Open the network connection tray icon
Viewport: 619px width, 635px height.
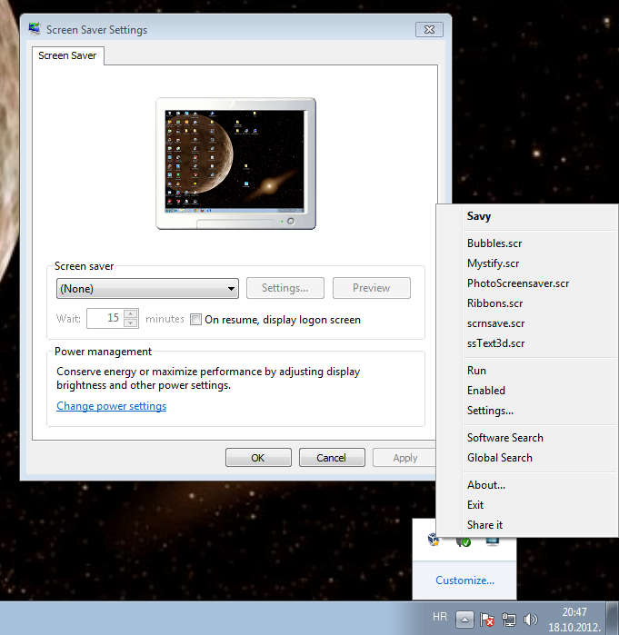point(509,619)
